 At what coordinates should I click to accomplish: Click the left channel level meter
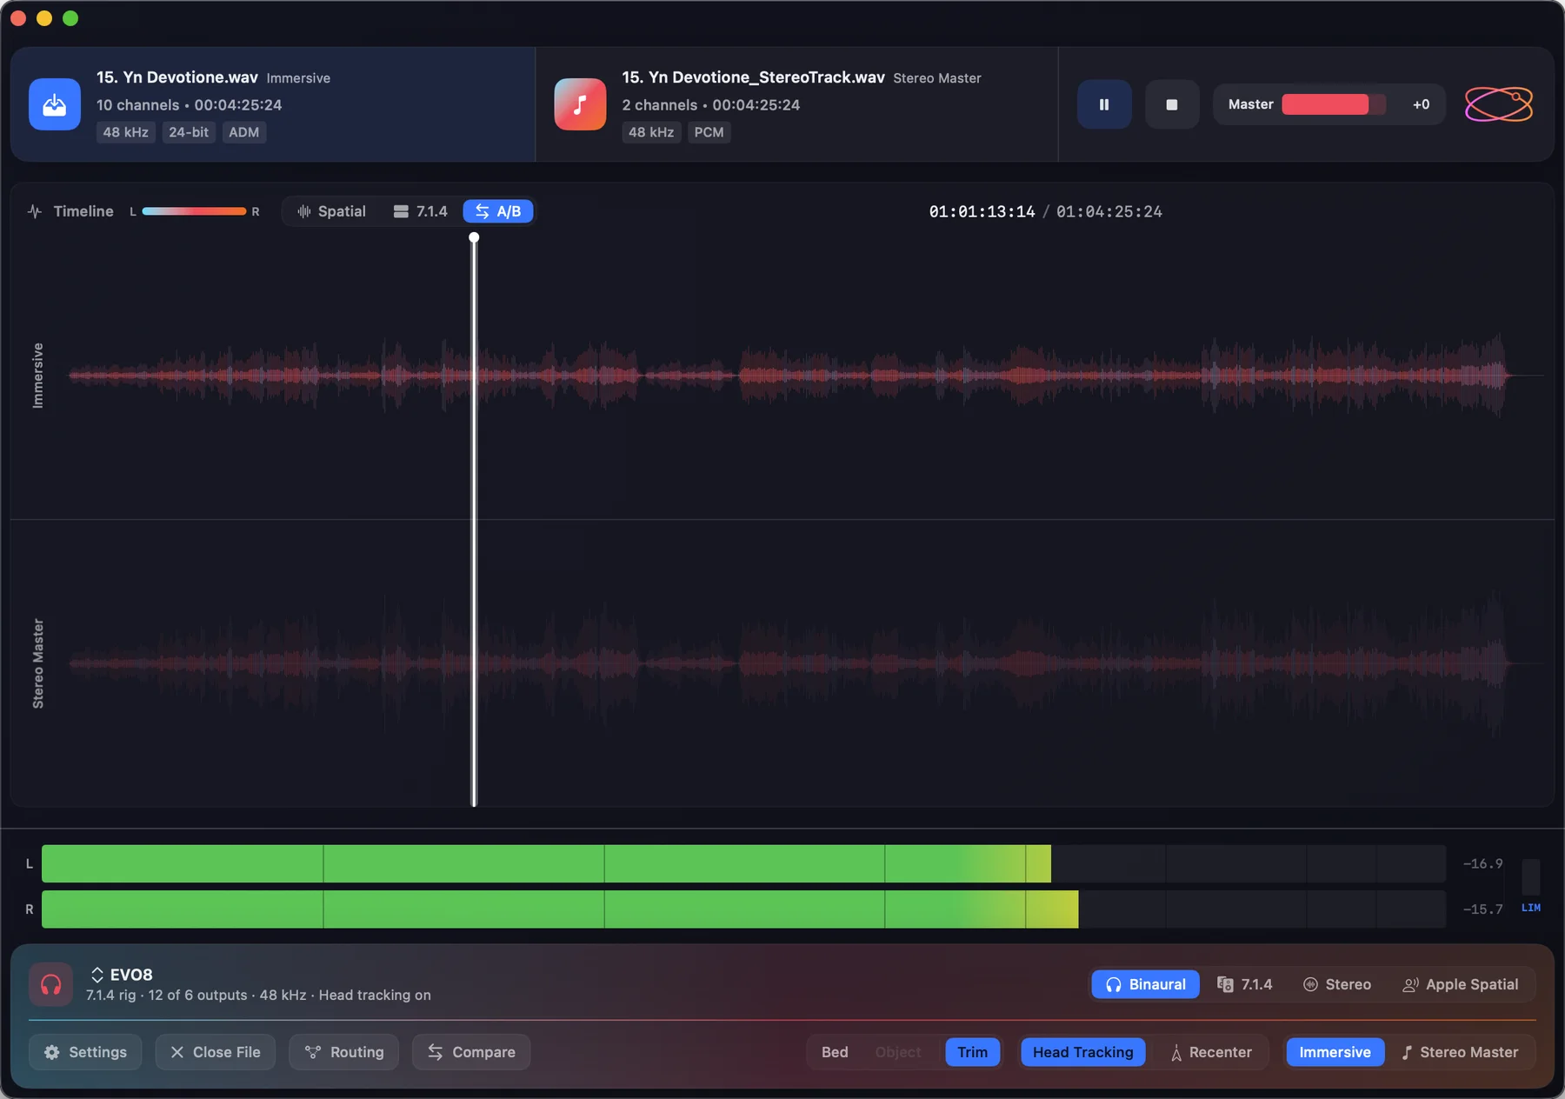pos(744,863)
